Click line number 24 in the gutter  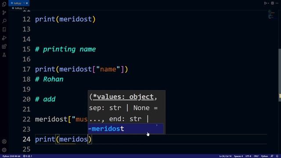26,139
